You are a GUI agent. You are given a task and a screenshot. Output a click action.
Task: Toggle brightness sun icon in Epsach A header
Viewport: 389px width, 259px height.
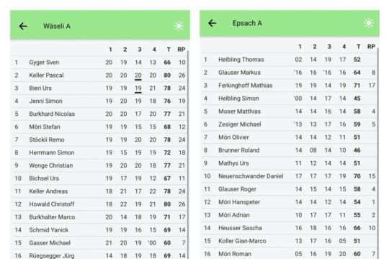tap(369, 23)
